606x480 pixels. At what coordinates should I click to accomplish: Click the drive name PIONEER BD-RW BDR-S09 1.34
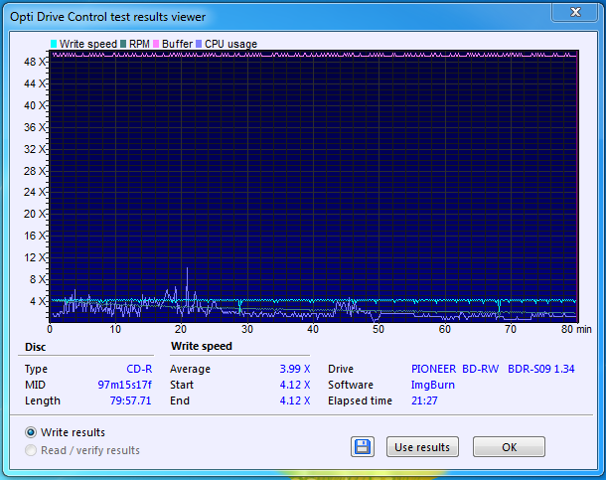pyautogui.click(x=493, y=369)
